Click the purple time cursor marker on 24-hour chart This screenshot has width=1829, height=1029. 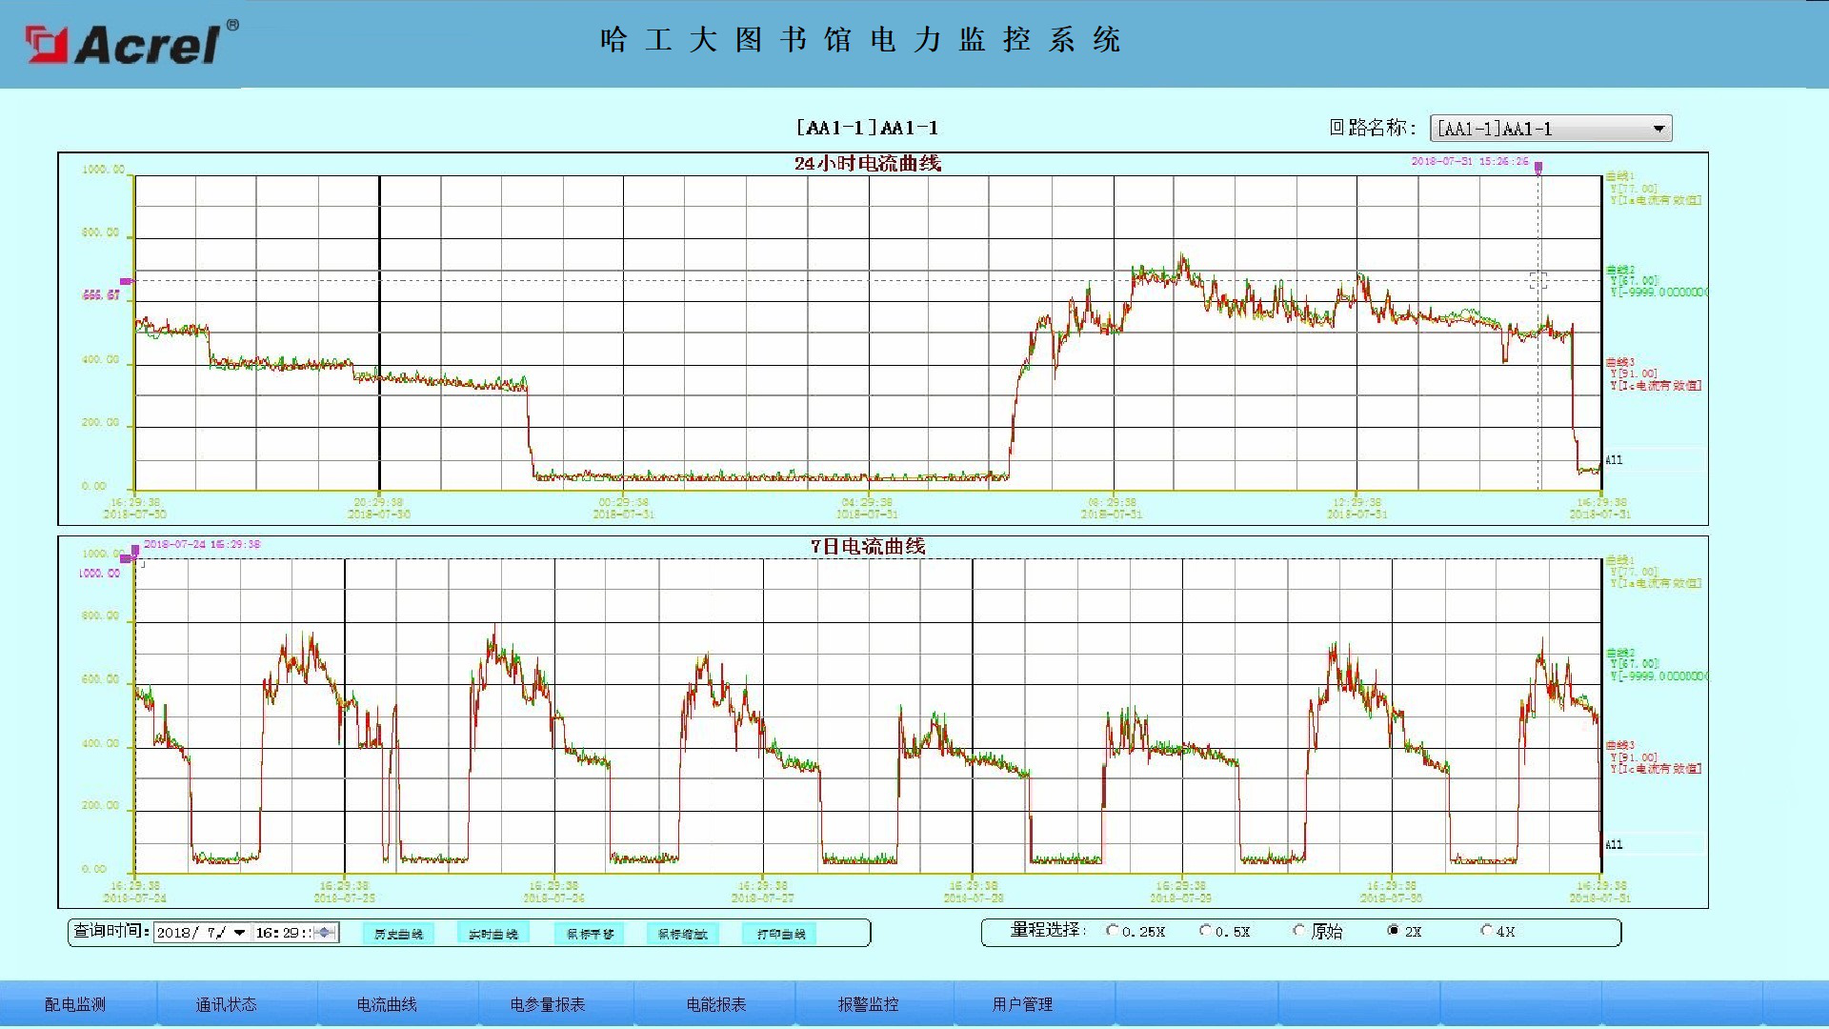(1538, 168)
